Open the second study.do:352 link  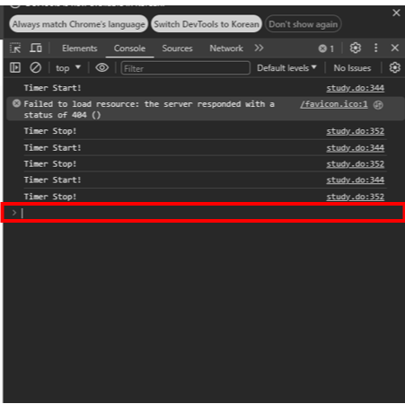point(356,164)
